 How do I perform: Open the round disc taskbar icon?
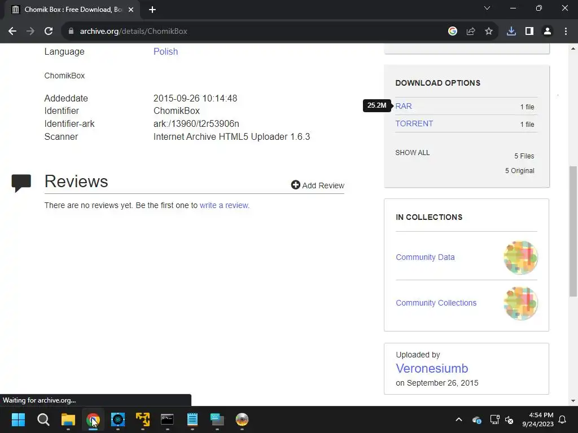pos(242,419)
